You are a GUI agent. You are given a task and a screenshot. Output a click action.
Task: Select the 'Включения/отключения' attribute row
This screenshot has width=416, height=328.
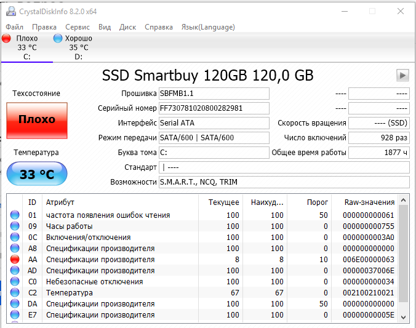tap(202, 238)
